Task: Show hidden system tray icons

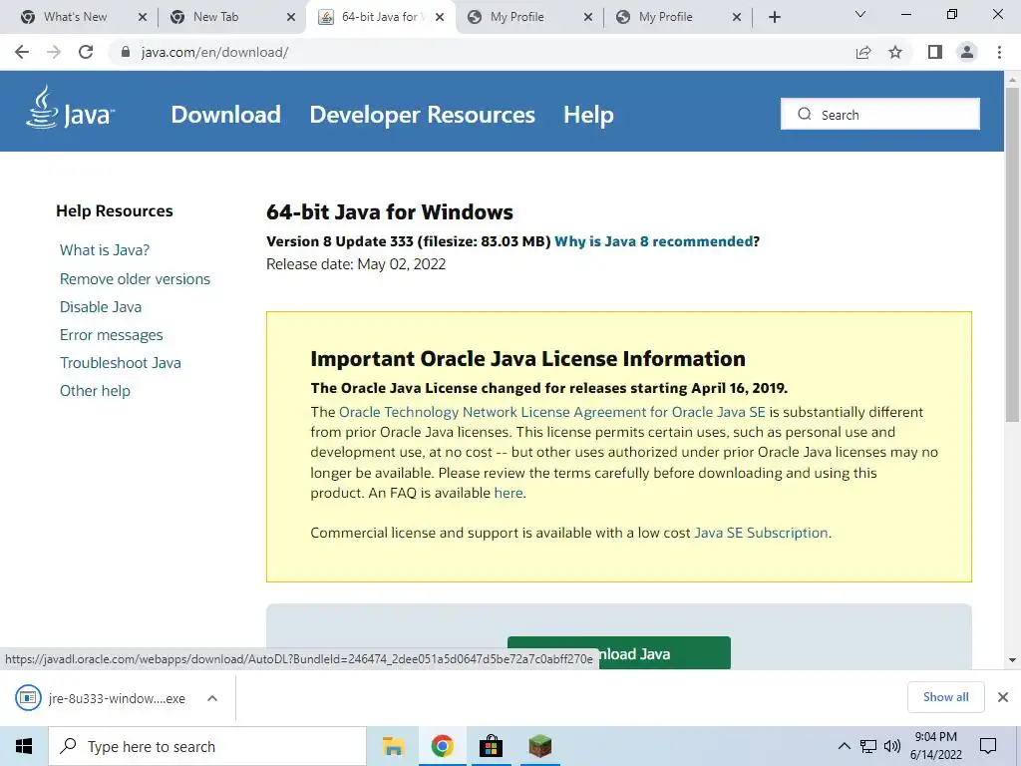Action: click(x=844, y=746)
